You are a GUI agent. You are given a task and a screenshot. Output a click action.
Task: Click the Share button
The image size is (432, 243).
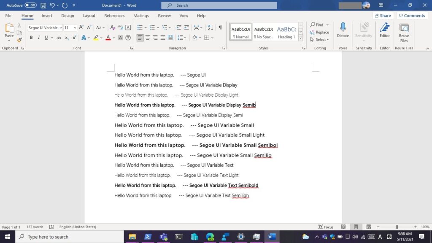[382, 16]
